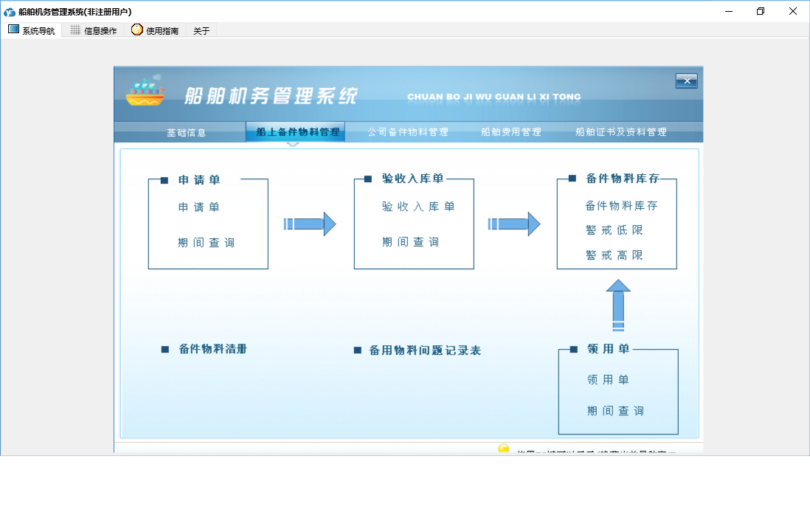Open the 关于 menu
The height and width of the screenshot is (526, 810).
coord(201,30)
